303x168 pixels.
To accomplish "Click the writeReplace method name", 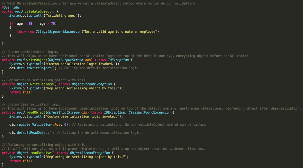I will [x=41, y=84].
